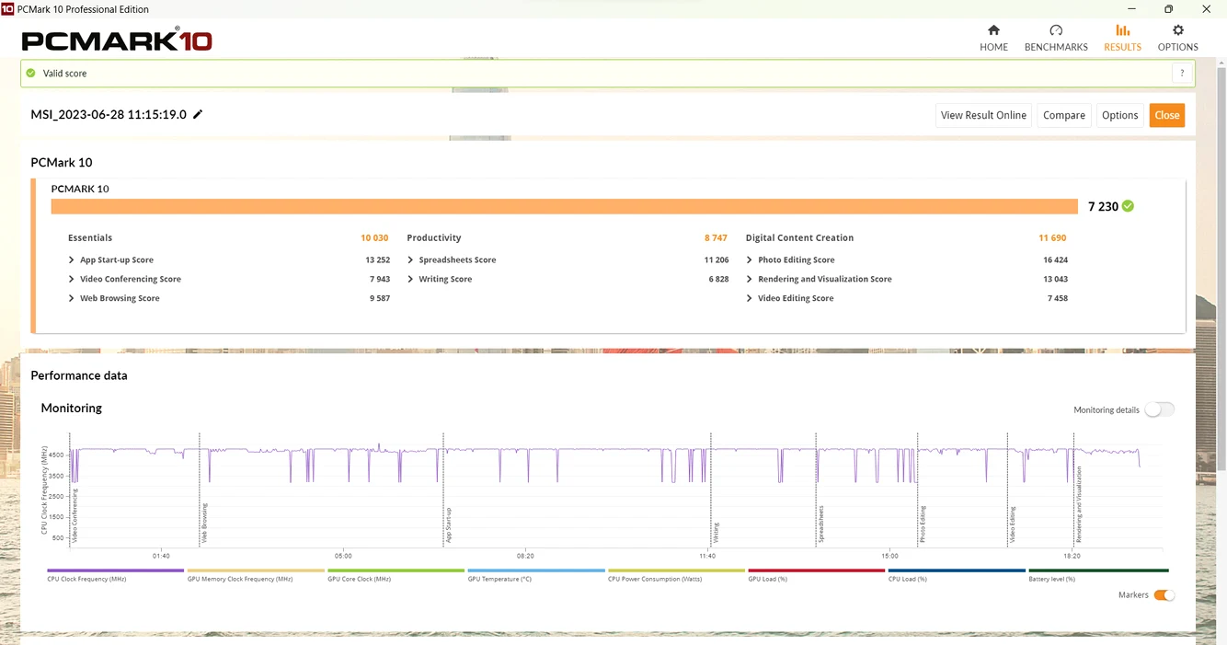The width and height of the screenshot is (1227, 645).
Task: Close the result with orange Close button
Action: pos(1167,115)
